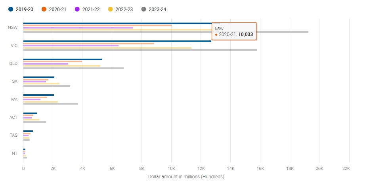Image resolution: width=369 pixels, height=191 pixels.
Task: Toggle the 2023-24 series legend label
Action: coord(158,9)
